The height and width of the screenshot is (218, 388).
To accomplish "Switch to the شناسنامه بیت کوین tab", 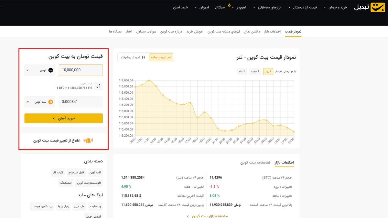I will 255,162.
